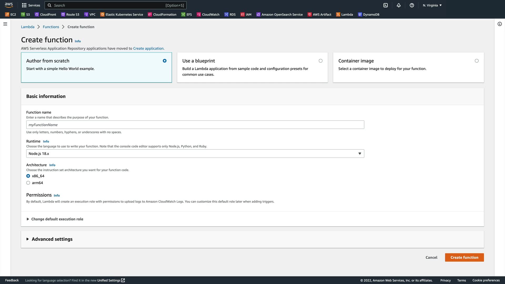Click the orange Create function button
The height and width of the screenshot is (284, 505).
tap(464, 257)
